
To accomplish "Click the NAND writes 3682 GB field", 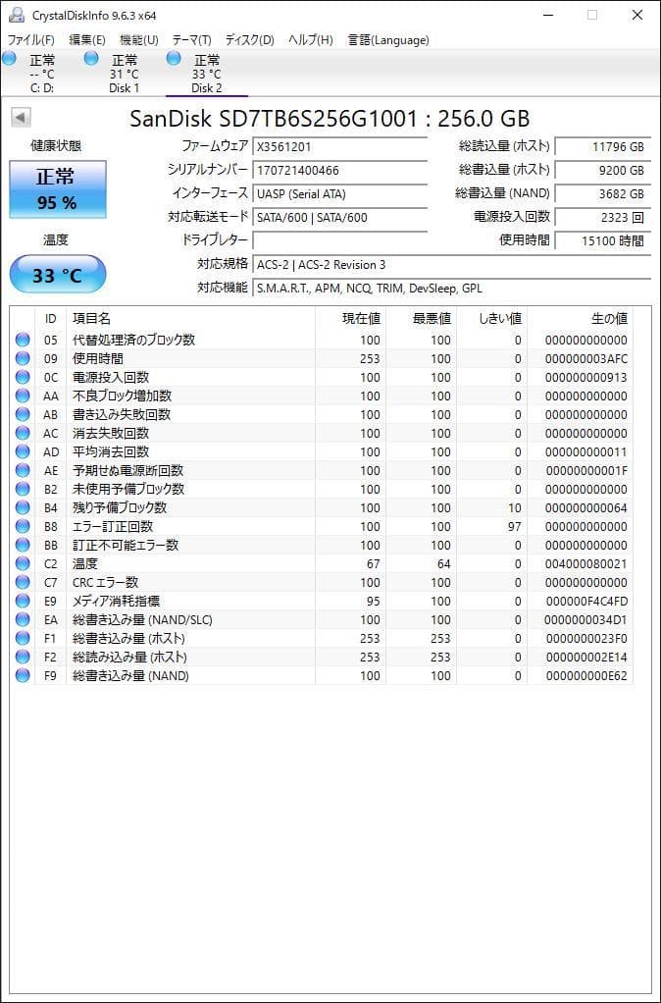I will (x=603, y=193).
